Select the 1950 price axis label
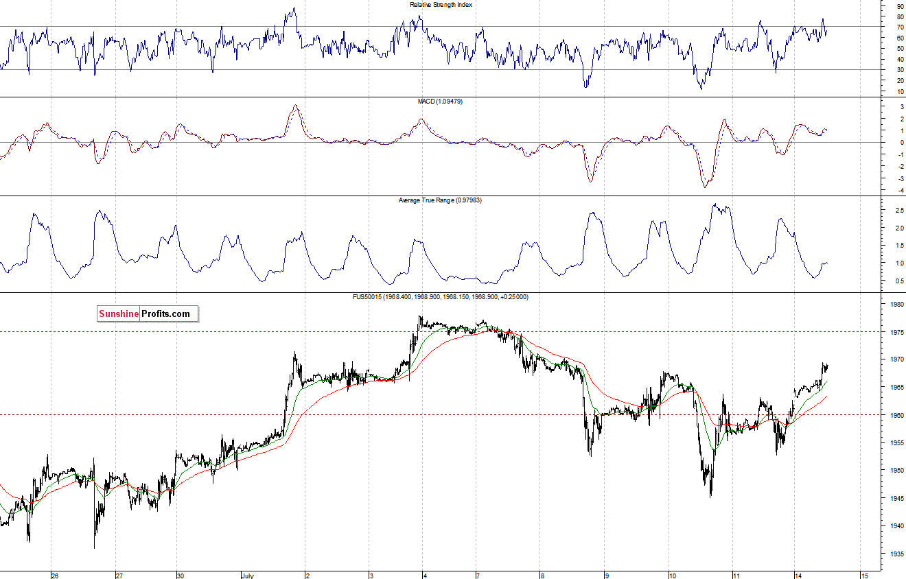Screen dimensions: 906x579 pyautogui.click(x=898, y=471)
